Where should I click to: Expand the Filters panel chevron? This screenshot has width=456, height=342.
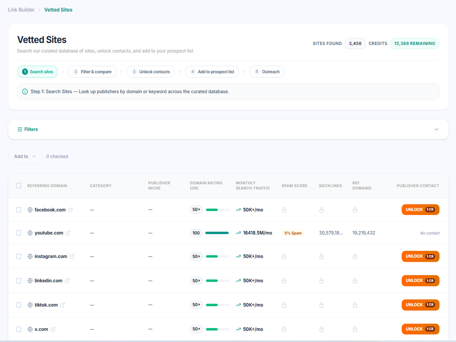point(437,130)
